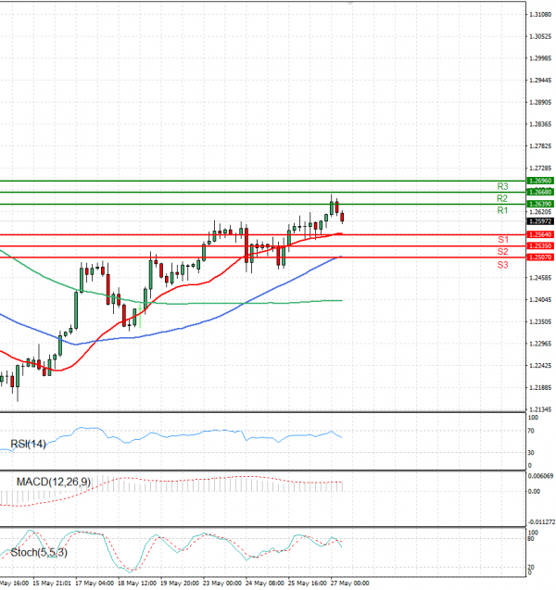556x590 pixels.
Task: Click the 1.24585 price axis value
Action: pyautogui.click(x=540, y=278)
